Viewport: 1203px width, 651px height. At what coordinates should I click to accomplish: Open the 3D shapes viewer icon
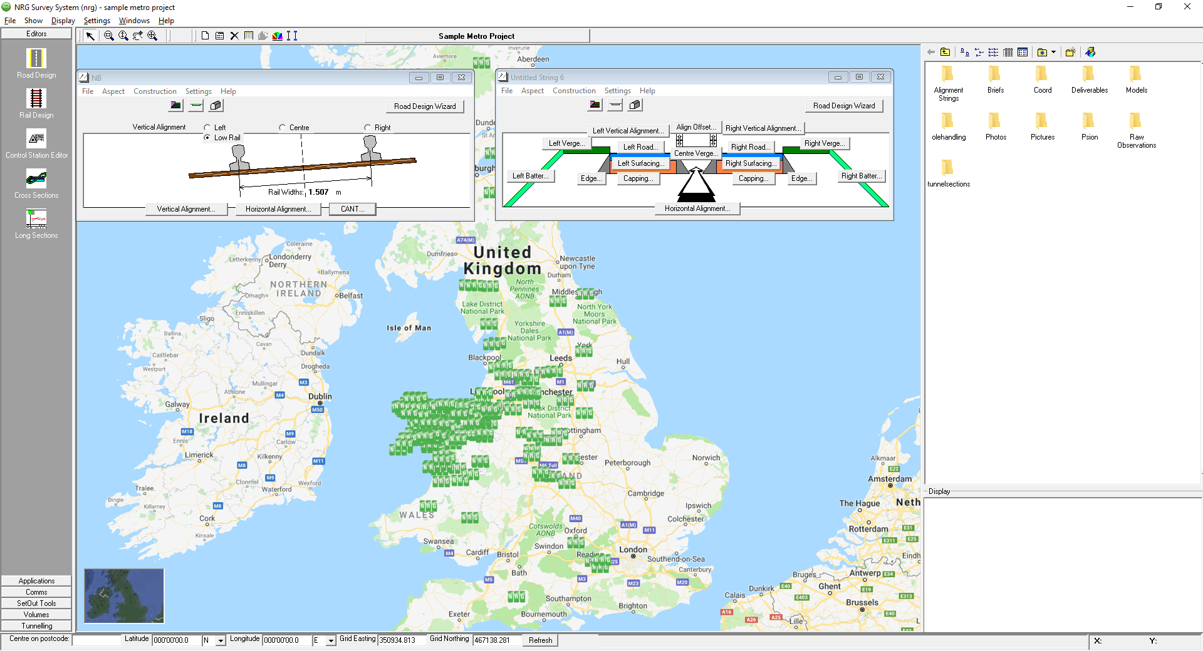(x=1090, y=52)
